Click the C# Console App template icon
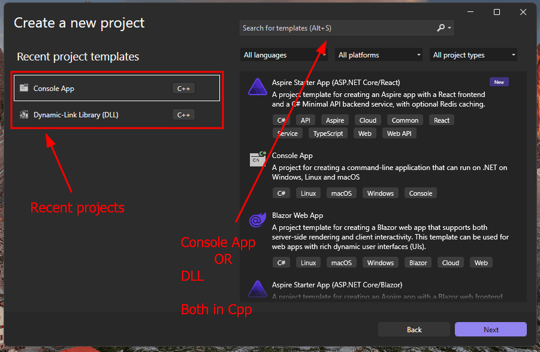Image resolution: width=540 pixels, height=352 pixels. point(257,159)
